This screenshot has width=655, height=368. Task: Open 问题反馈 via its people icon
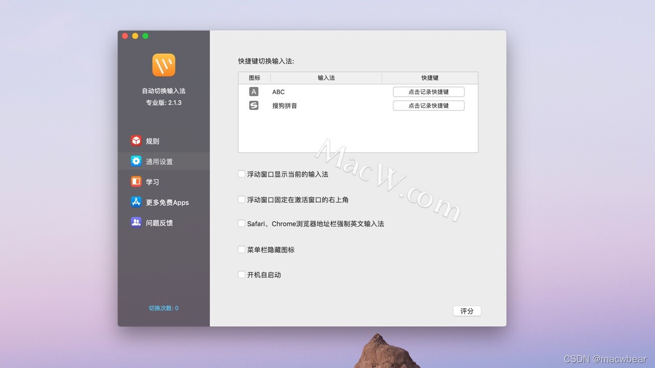136,222
